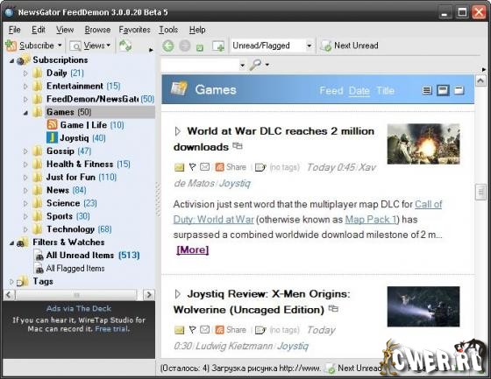491x379 pixels.
Task: Click the X-Men Origins thumbnail image
Action: pyautogui.click(x=423, y=306)
